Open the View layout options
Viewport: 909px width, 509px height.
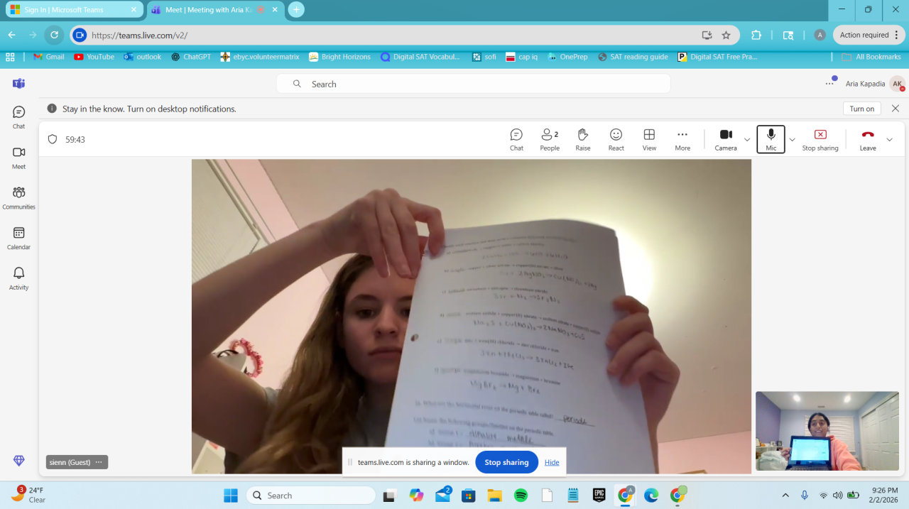[649, 139]
